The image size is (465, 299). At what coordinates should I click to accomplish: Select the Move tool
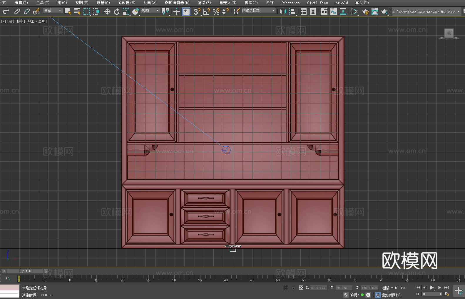coord(107,11)
